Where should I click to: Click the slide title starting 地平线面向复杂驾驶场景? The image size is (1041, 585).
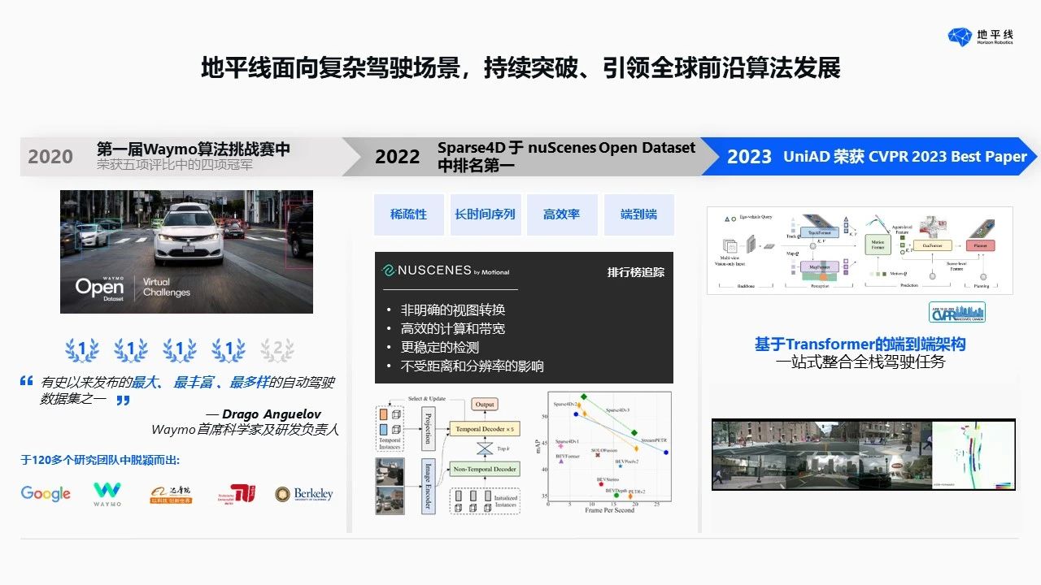(x=520, y=68)
